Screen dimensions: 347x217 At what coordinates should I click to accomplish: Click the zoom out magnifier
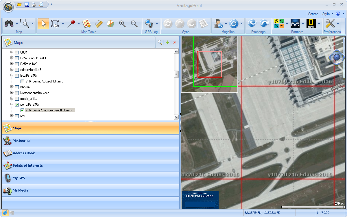click(134, 24)
